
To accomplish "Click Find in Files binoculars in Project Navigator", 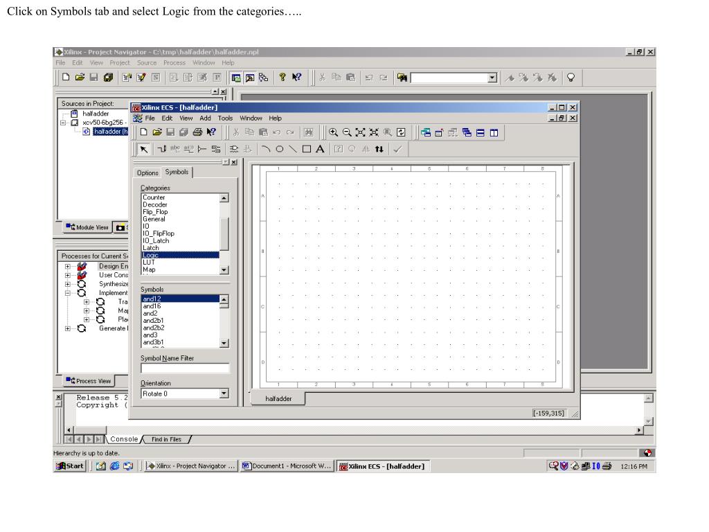I will (x=402, y=78).
